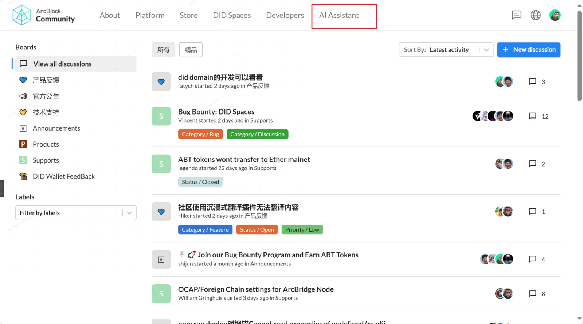Open the language globe icon
Screen dimensions: 583x324
(536, 15)
